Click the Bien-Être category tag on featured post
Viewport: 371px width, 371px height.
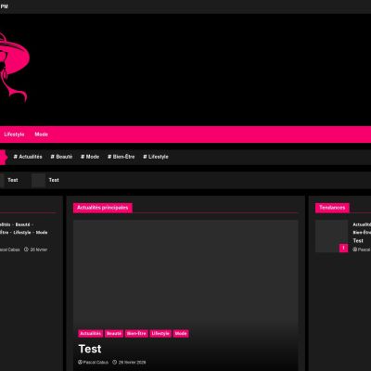click(x=136, y=334)
